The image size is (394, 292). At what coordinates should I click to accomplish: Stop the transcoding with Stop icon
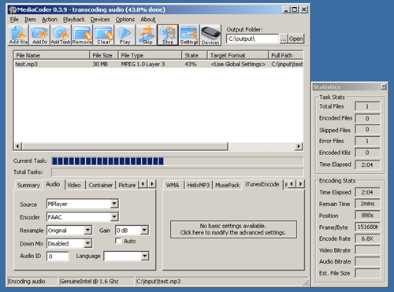(168, 35)
